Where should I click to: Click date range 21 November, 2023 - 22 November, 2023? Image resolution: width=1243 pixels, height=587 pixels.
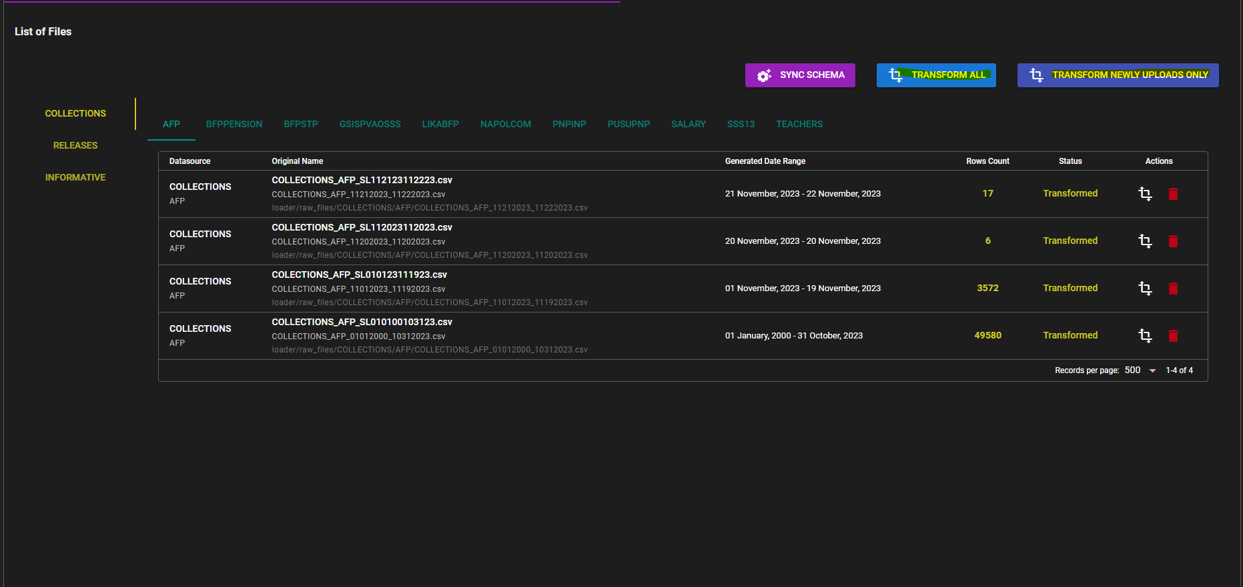pyautogui.click(x=803, y=194)
